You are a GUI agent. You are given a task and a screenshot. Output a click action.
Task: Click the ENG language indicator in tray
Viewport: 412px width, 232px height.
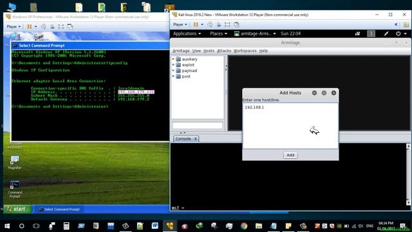tap(370, 226)
